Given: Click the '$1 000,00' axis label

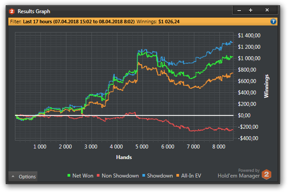Looking at the screenshot, I should click(249, 58).
